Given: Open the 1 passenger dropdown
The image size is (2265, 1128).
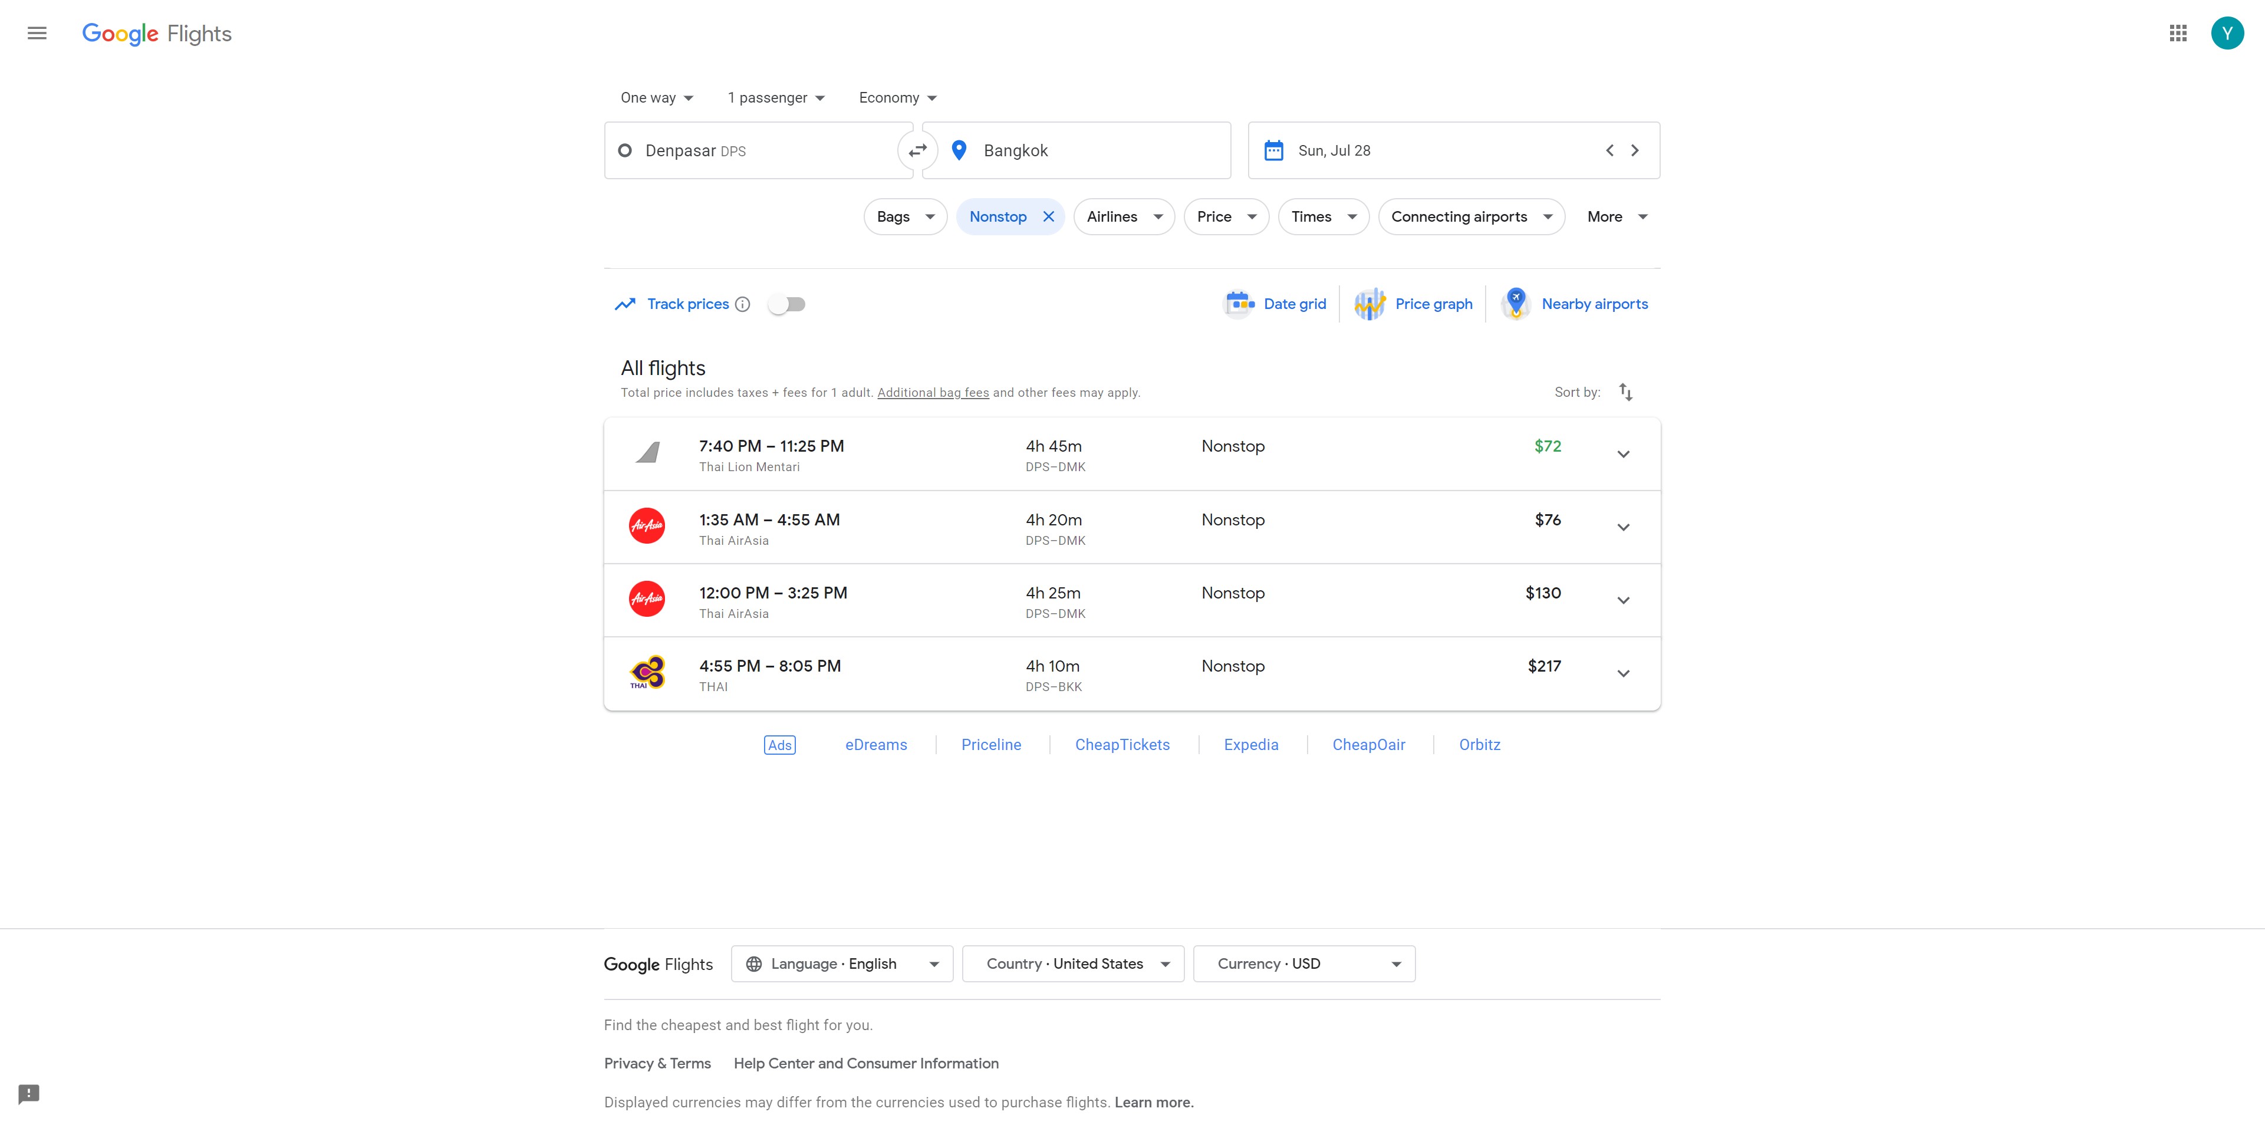Looking at the screenshot, I should pyautogui.click(x=775, y=98).
